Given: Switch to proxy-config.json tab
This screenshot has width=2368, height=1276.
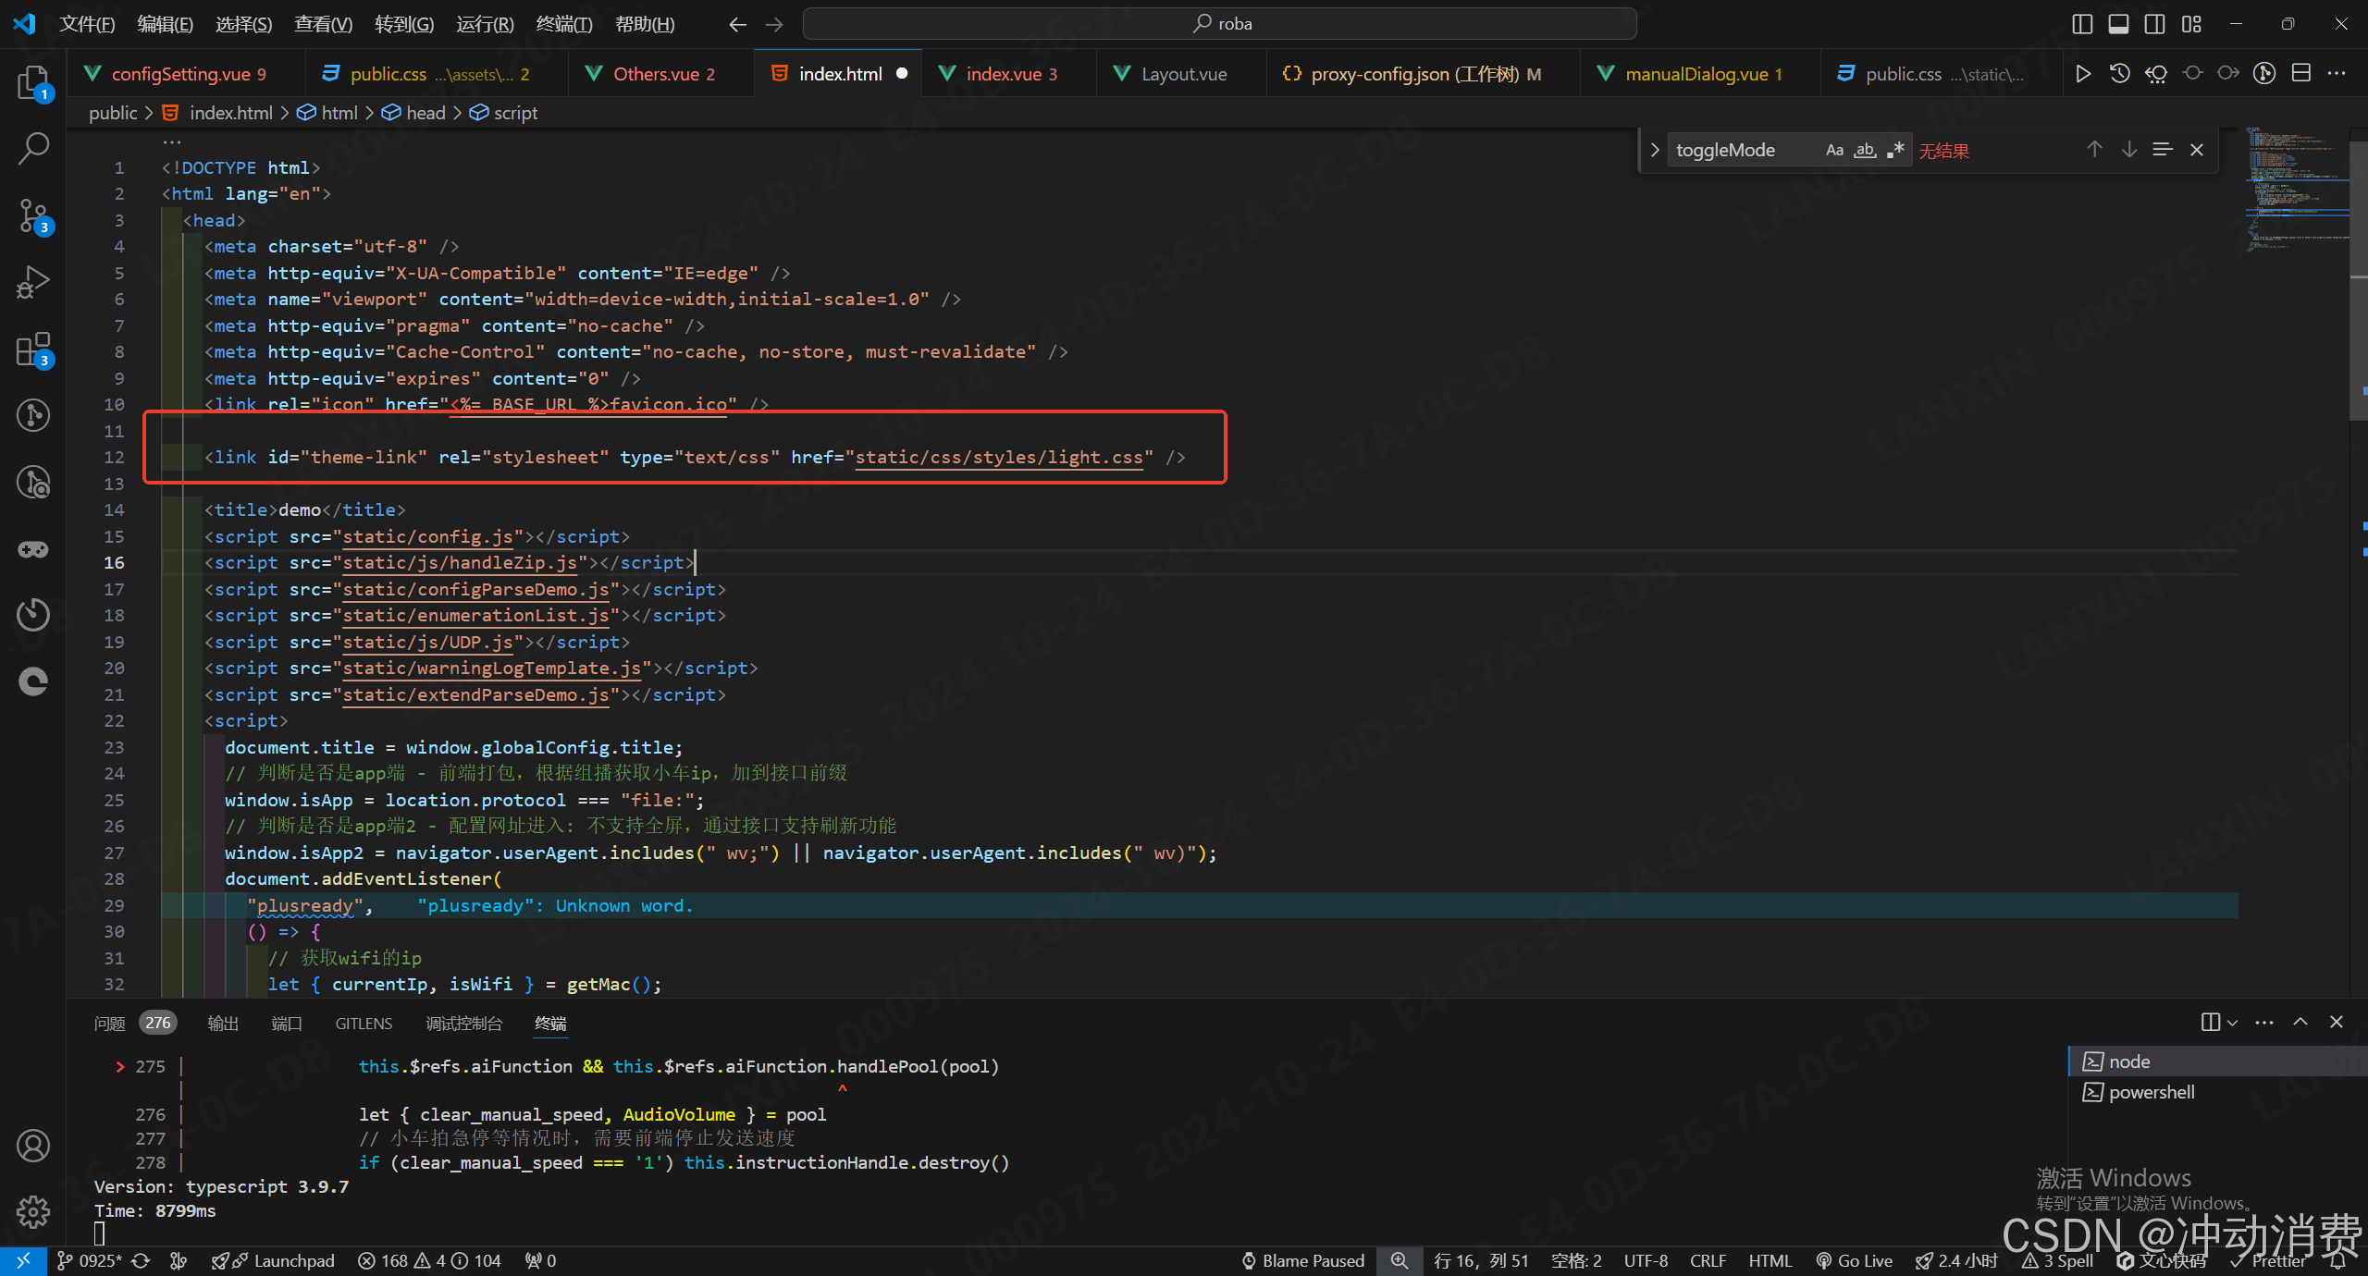Looking at the screenshot, I should pyautogui.click(x=1424, y=74).
